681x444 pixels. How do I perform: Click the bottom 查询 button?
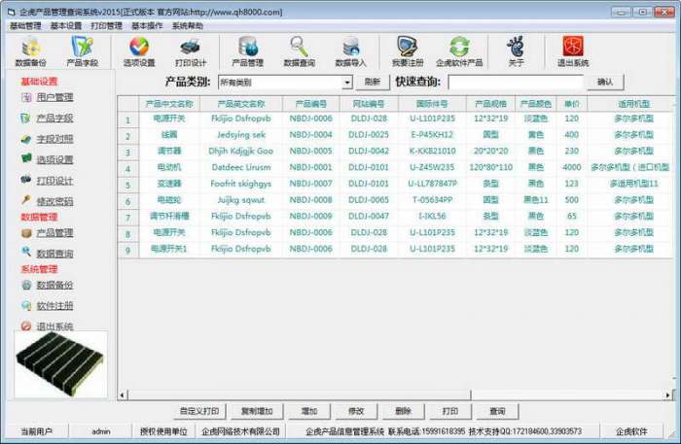497,411
